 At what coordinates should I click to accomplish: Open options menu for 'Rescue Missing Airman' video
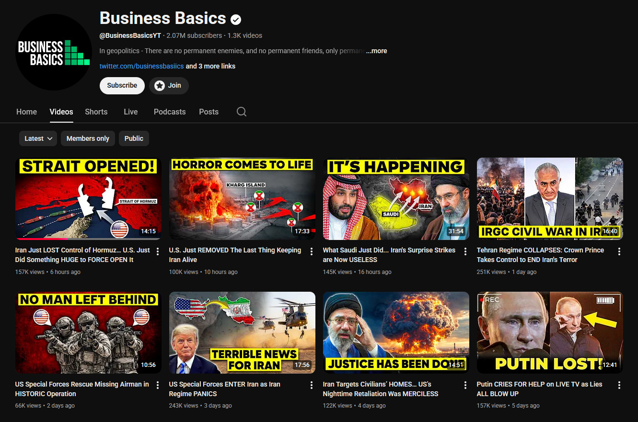tap(158, 385)
